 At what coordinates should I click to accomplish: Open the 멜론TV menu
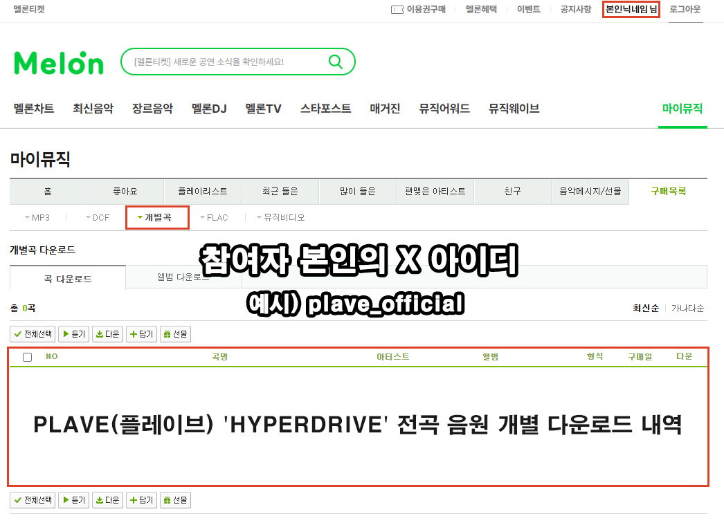pos(263,109)
